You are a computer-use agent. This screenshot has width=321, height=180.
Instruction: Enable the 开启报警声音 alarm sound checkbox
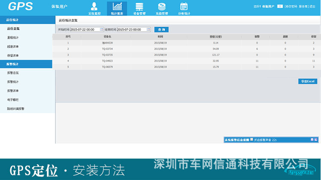252,140
